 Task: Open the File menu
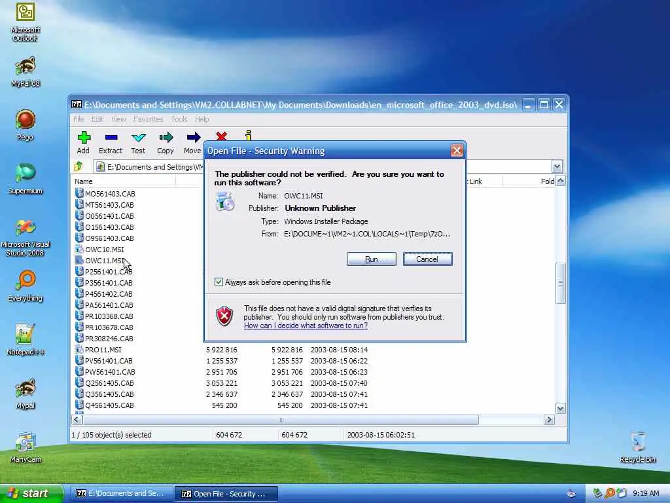tap(79, 119)
